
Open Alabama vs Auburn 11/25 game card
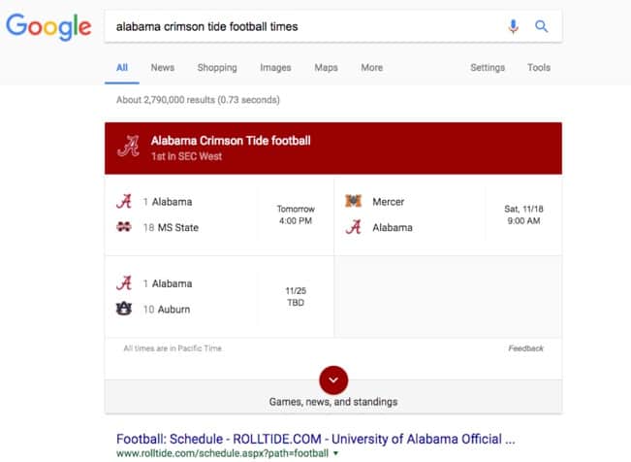tap(219, 297)
